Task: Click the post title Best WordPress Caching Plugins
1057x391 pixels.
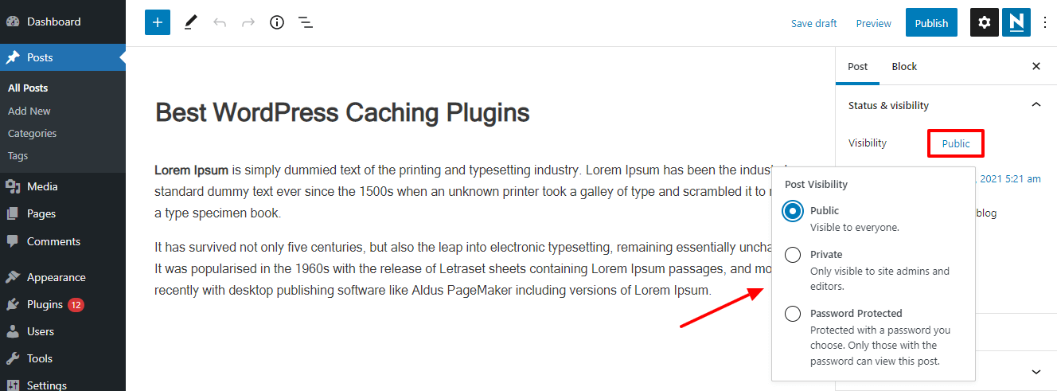Action: (x=342, y=112)
